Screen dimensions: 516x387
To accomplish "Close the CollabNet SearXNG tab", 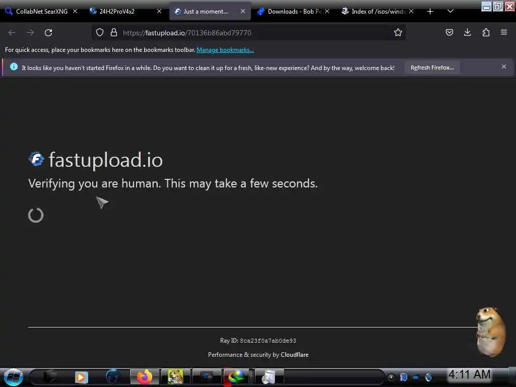I will [75, 11].
